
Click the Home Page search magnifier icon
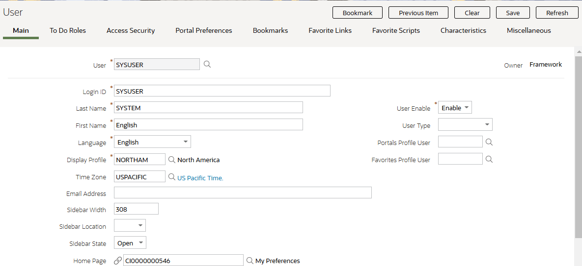250,261
